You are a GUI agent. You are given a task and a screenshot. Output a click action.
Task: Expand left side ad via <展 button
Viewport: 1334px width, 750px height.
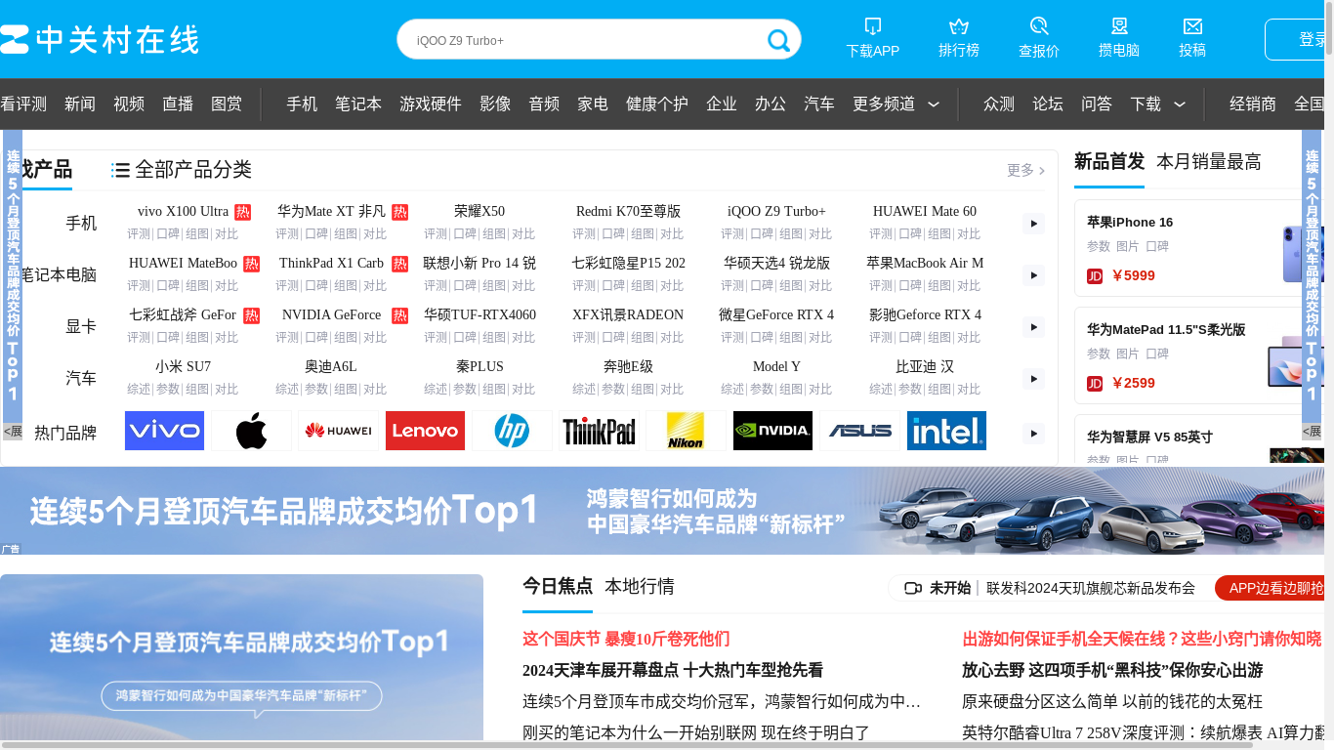pyautogui.click(x=13, y=432)
